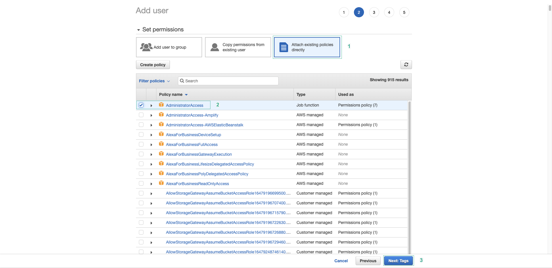This screenshot has width=552, height=268.
Task: Select Copy permissions from existing user
Action: 238,47
